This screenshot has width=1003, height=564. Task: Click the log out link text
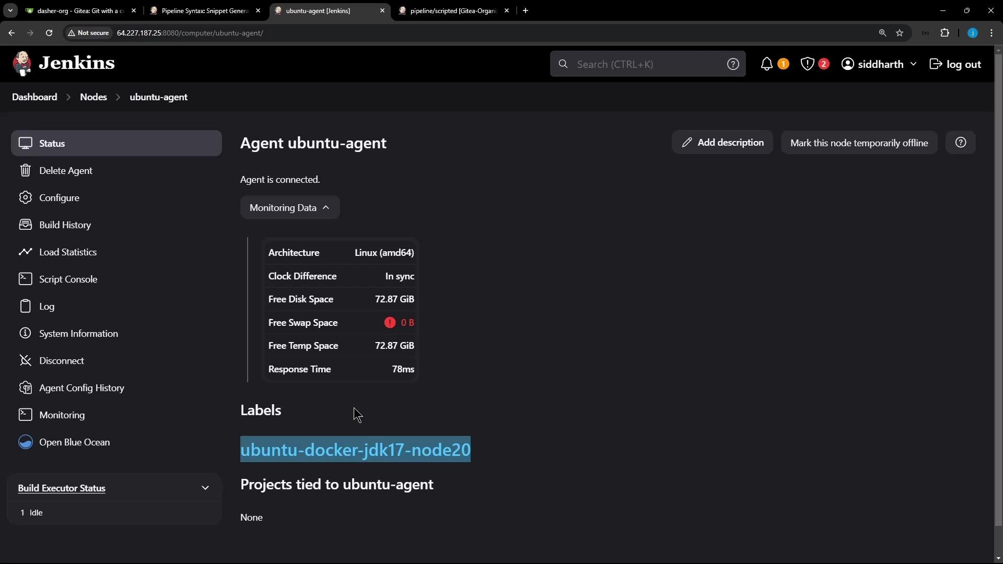pyautogui.click(x=964, y=64)
